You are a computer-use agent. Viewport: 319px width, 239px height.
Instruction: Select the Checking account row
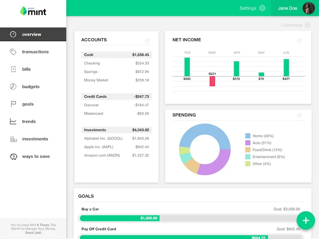tap(116, 63)
